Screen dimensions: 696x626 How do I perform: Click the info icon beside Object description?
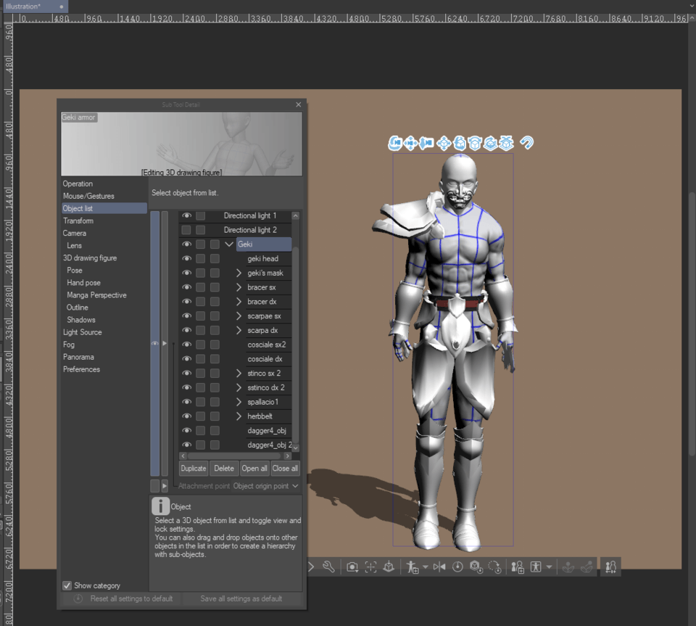161,506
